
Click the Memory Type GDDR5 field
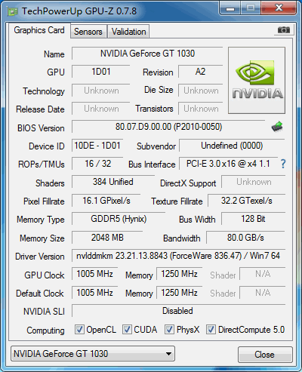119,219
